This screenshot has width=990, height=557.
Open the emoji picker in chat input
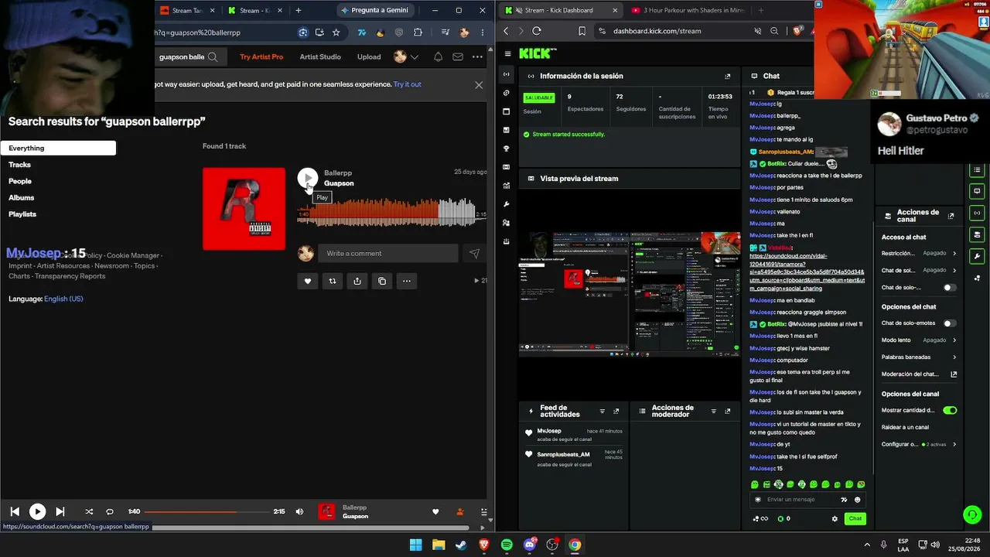click(x=858, y=499)
